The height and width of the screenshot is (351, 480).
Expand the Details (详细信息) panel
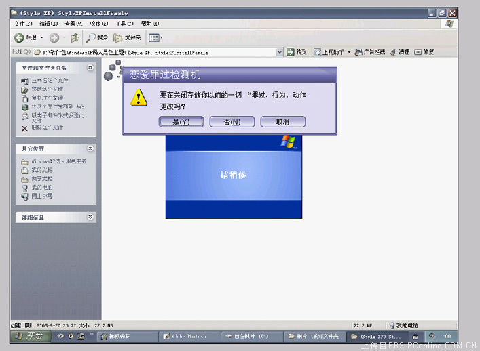pos(90,218)
